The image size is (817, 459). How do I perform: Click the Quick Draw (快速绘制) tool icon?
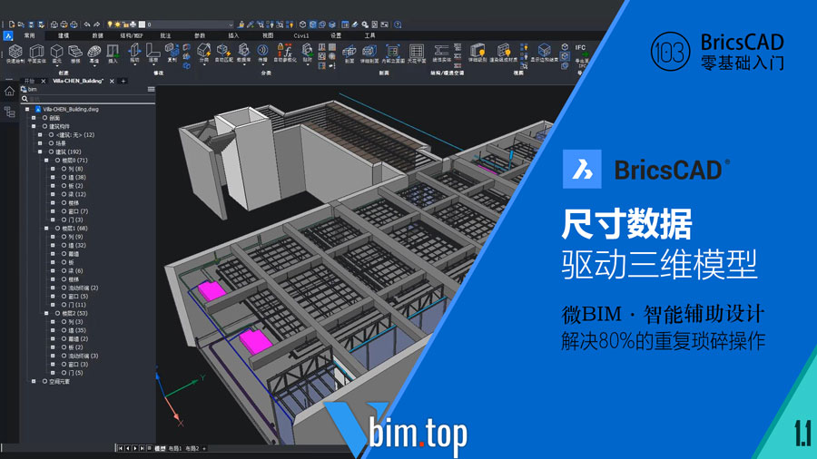(15, 52)
